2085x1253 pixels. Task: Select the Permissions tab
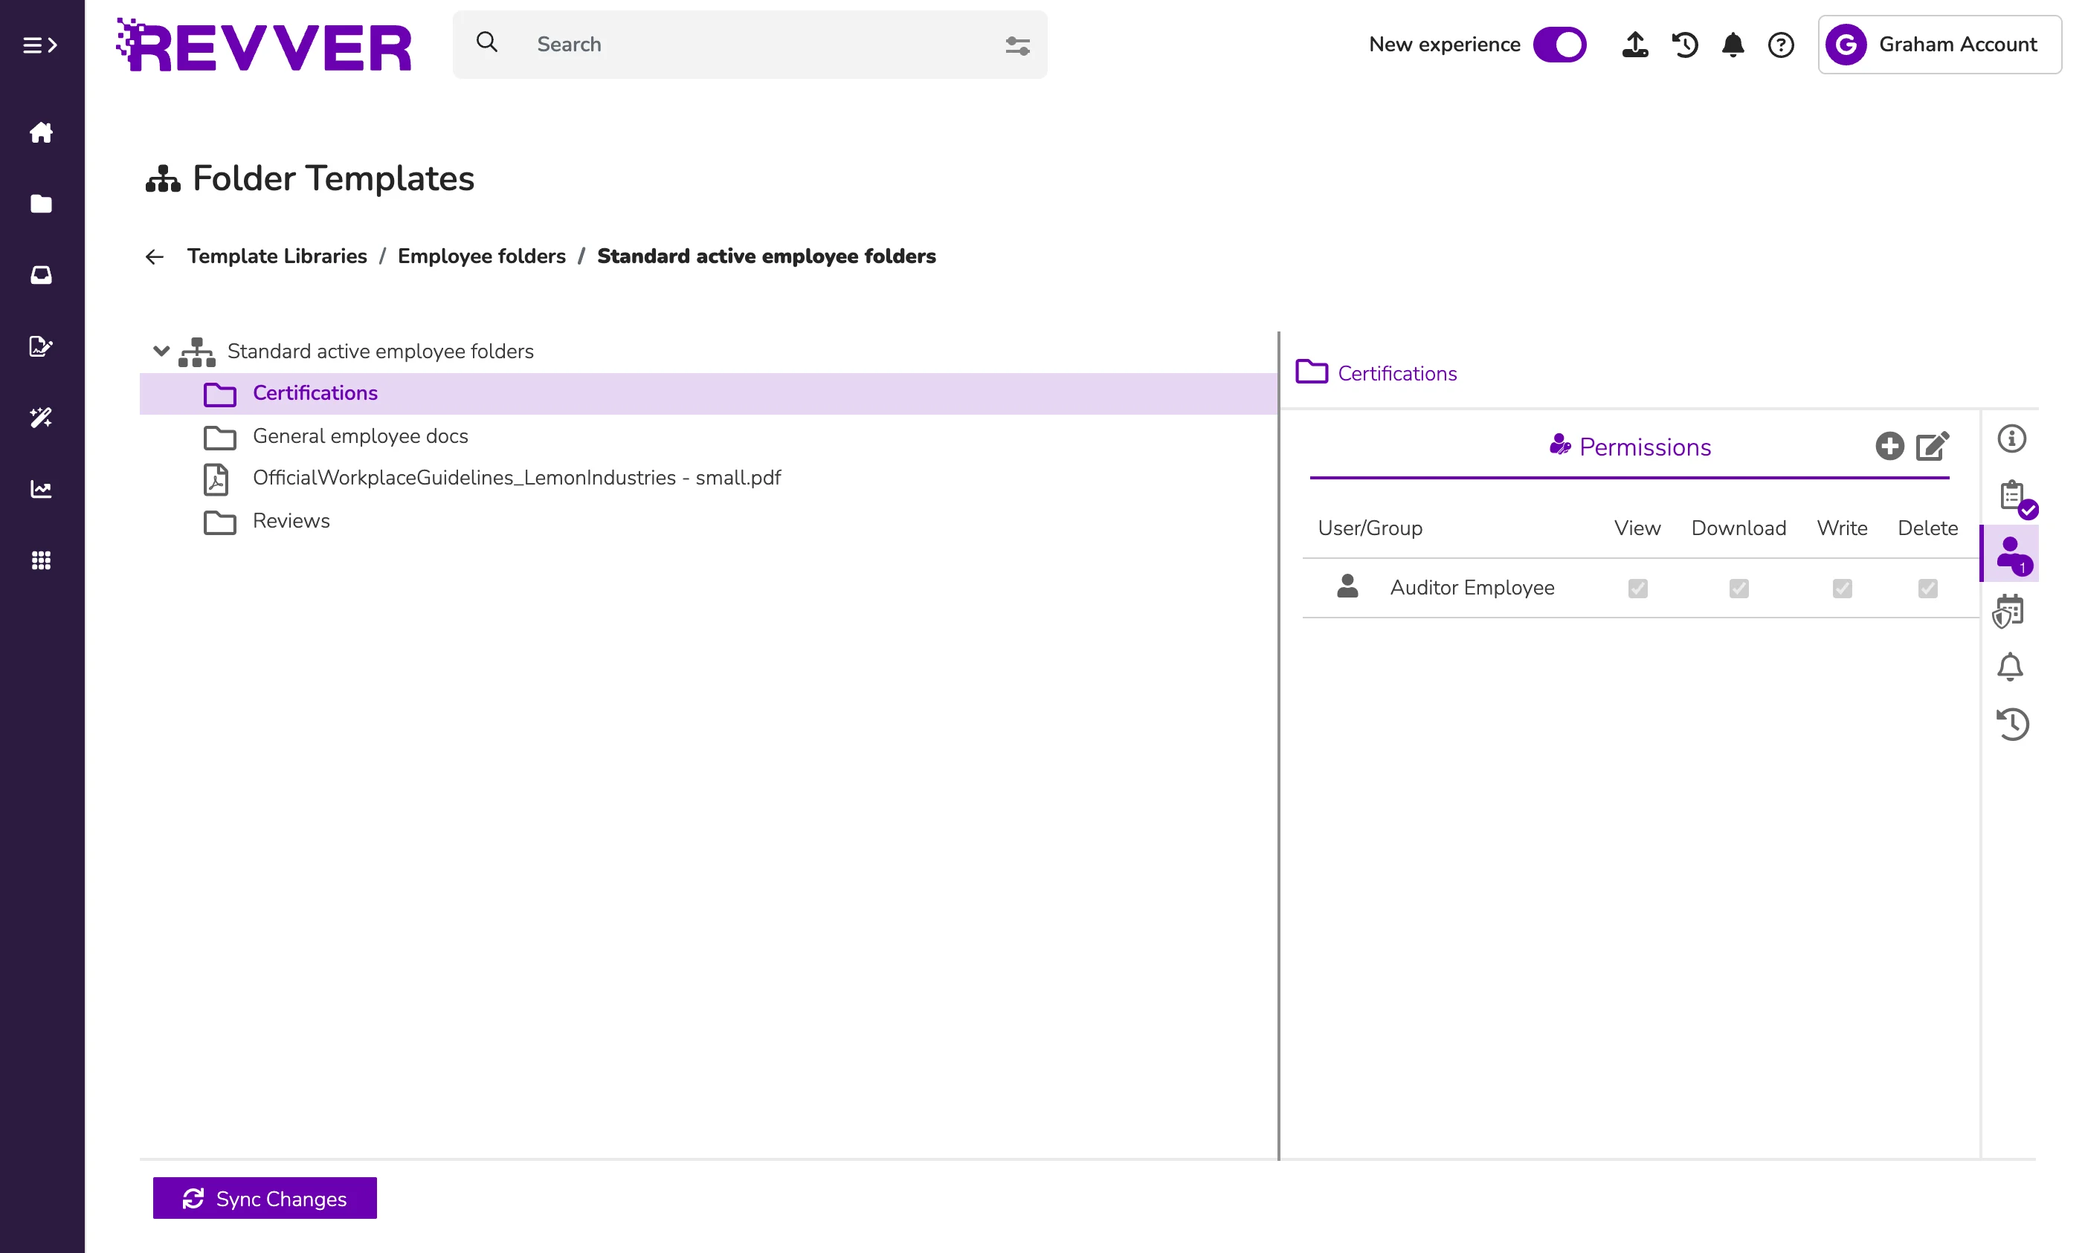(x=1631, y=447)
